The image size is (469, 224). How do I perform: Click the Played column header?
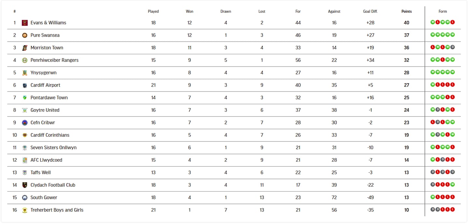pos(153,11)
